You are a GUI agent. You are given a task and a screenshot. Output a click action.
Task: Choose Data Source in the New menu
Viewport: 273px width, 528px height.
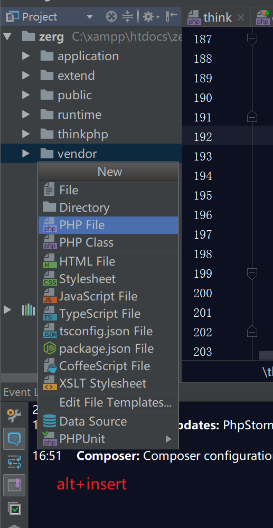(x=108, y=421)
